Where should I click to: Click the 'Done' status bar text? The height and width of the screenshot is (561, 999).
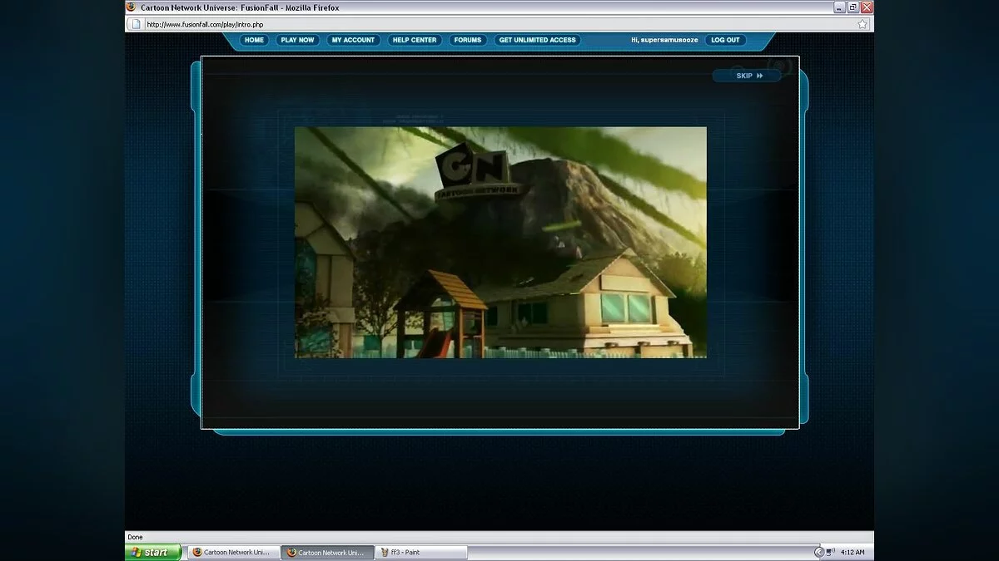pyautogui.click(x=136, y=537)
